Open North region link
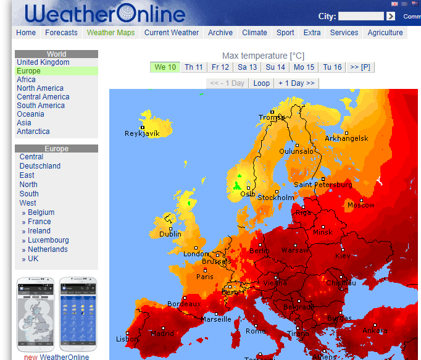Screen dimensions: 421x360 28,185
